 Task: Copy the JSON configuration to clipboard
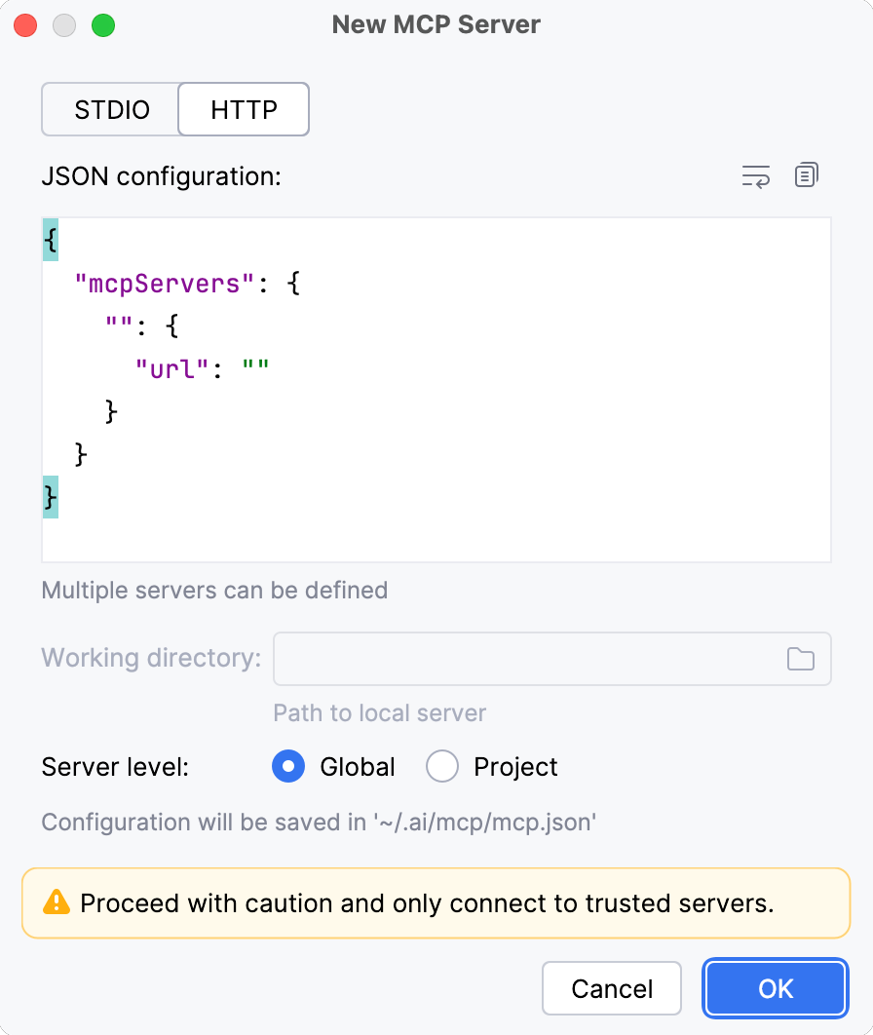(x=806, y=175)
